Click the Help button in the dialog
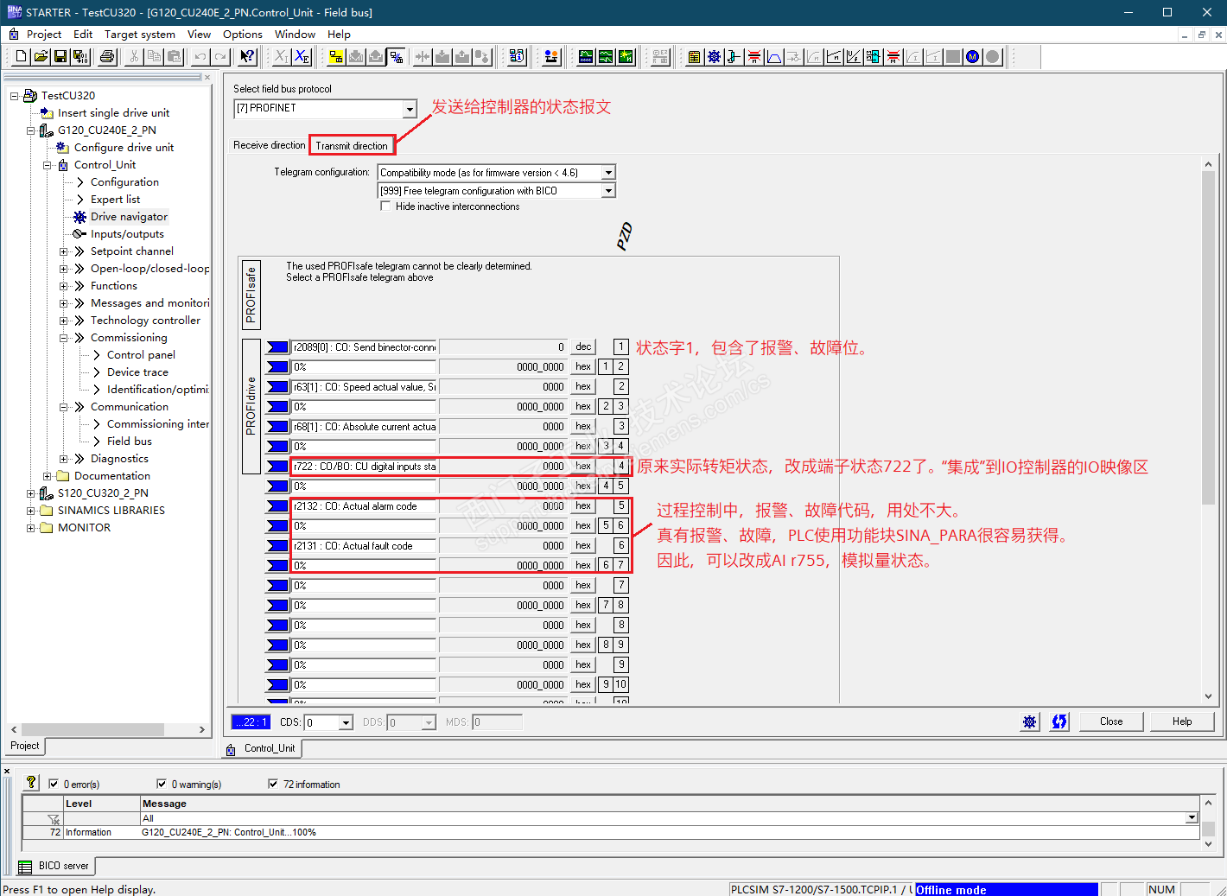 1182,721
